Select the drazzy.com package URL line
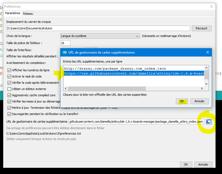The width and height of the screenshot is (222, 174). point(115,69)
